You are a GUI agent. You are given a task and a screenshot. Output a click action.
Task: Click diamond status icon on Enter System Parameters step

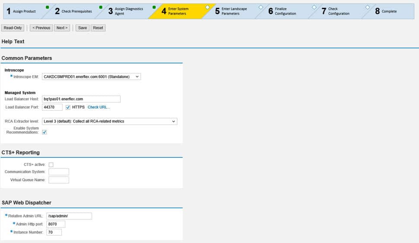tap(207, 7)
